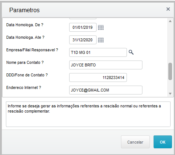Click the Cancelar button

pos(135,142)
